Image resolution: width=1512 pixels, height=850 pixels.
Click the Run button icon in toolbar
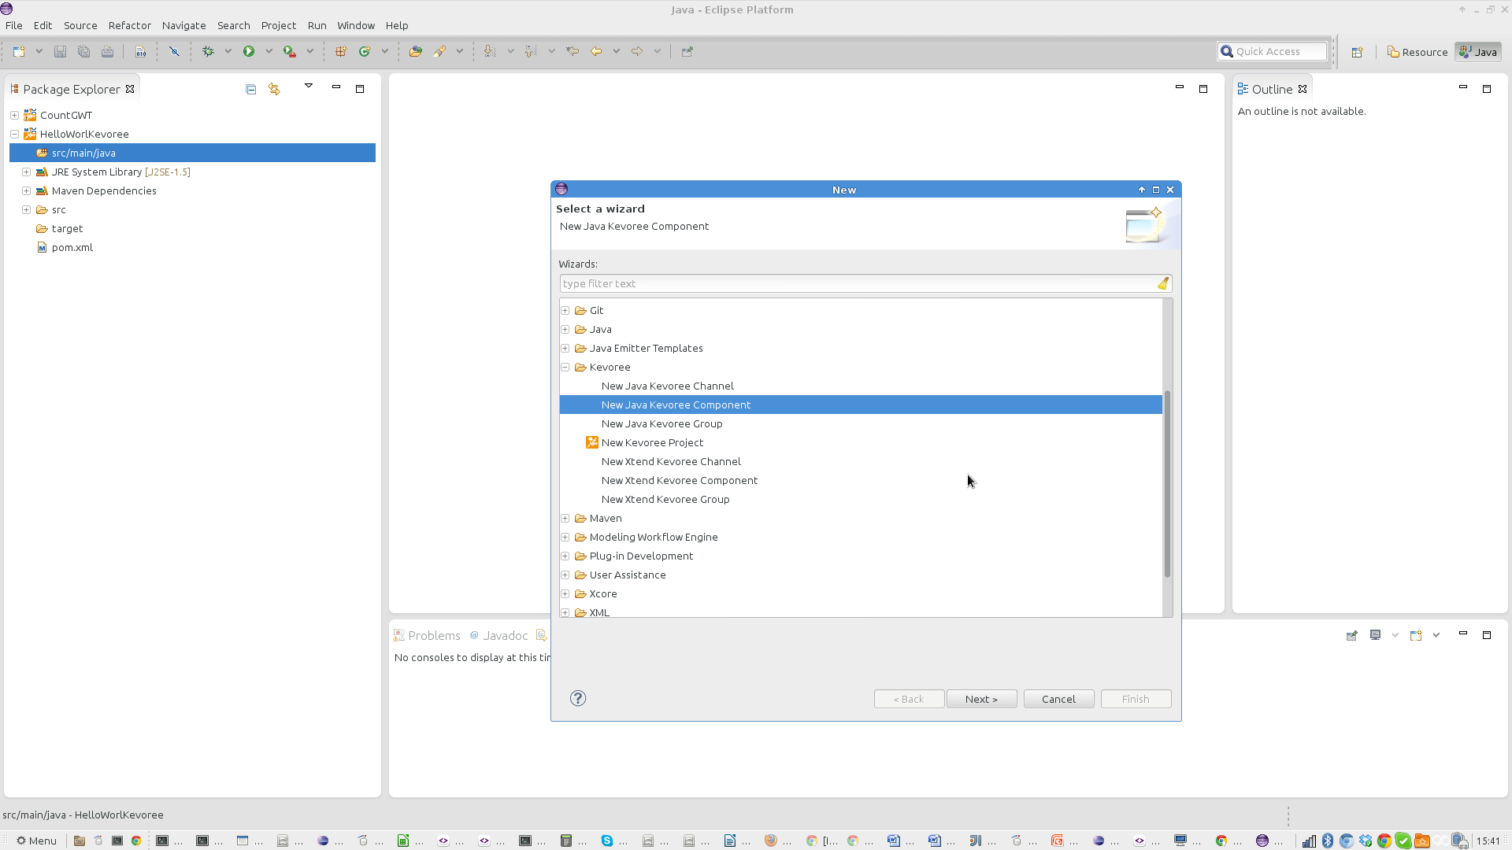coord(248,51)
